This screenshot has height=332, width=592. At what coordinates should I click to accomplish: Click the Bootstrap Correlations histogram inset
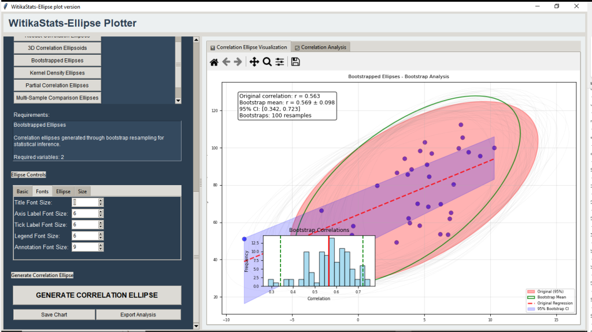[319, 261]
